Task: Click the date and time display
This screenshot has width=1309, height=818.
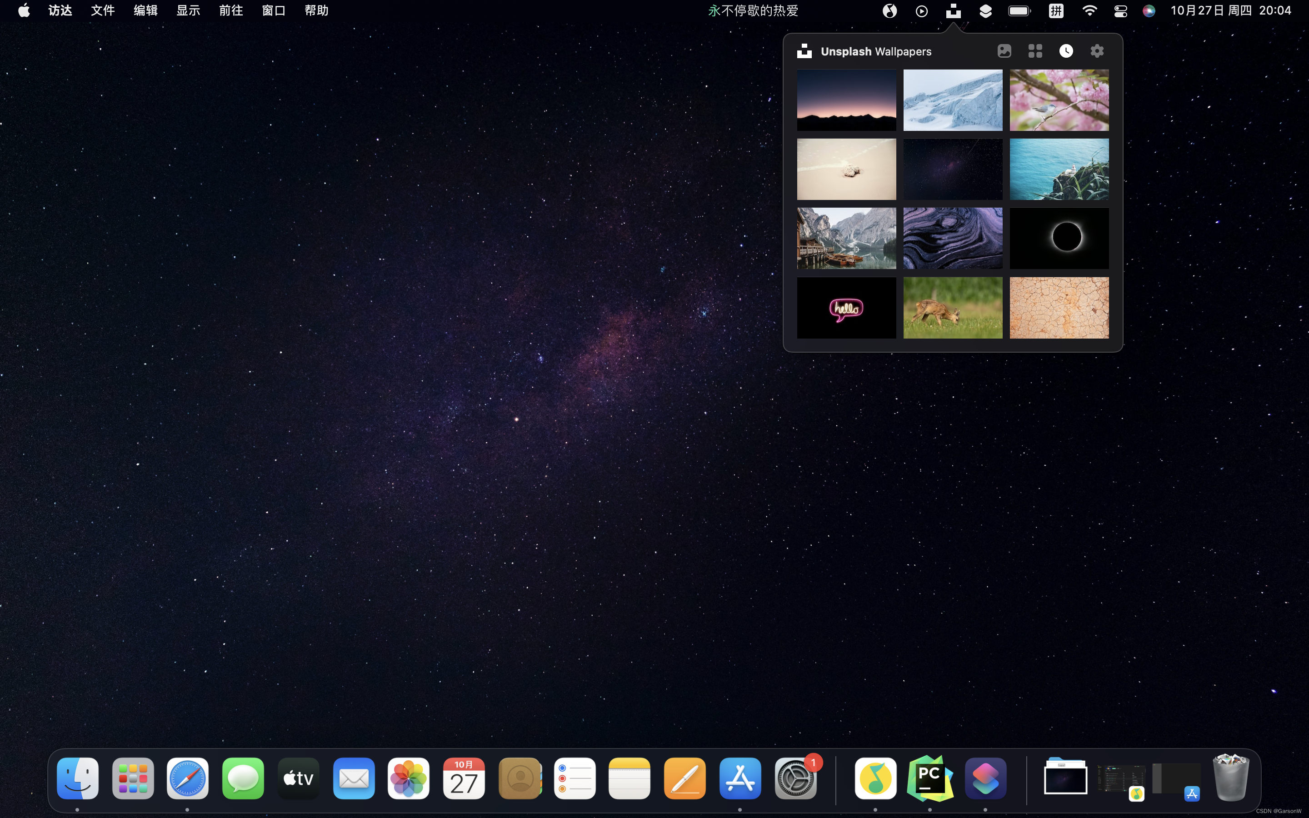Action: (1230, 11)
